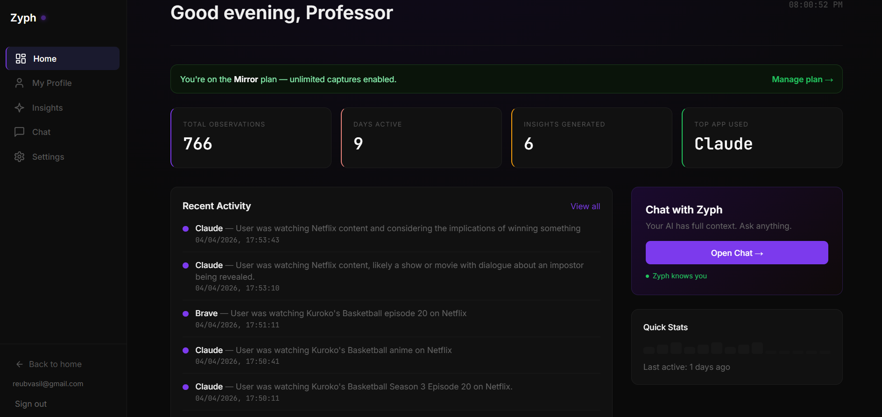Screen dimensions: 882x417
Task: Click the Recent Activity heading
Action: coord(217,206)
